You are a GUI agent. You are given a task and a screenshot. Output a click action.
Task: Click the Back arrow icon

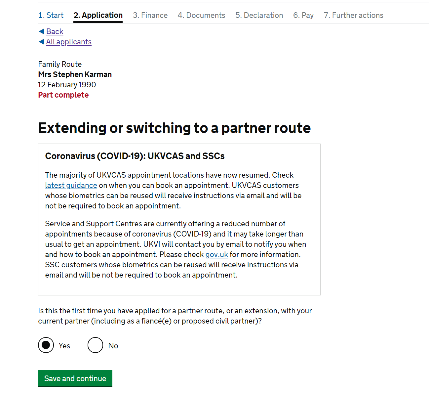click(41, 31)
